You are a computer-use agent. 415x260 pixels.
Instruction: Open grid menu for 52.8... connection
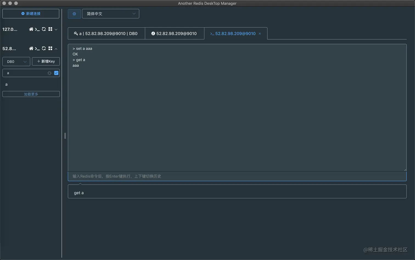coord(50,48)
